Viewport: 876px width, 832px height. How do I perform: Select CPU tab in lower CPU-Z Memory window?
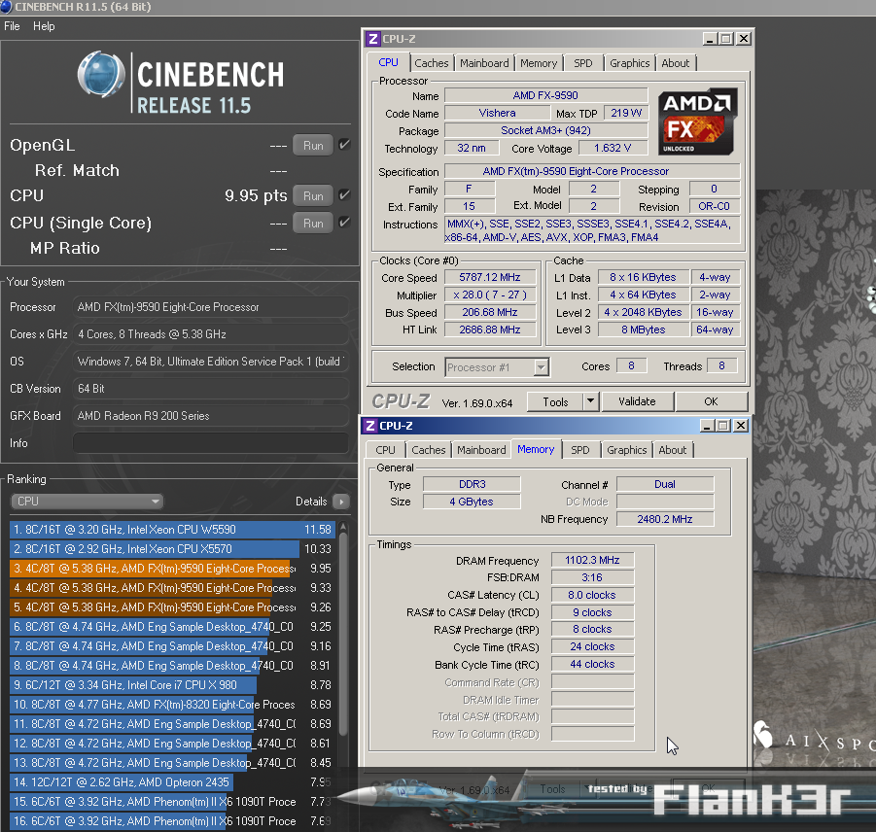(385, 450)
